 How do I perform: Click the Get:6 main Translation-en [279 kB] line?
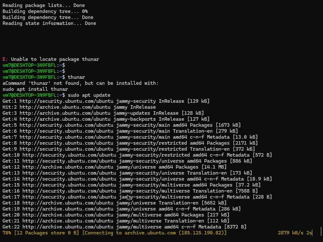click(x=120, y=131)
